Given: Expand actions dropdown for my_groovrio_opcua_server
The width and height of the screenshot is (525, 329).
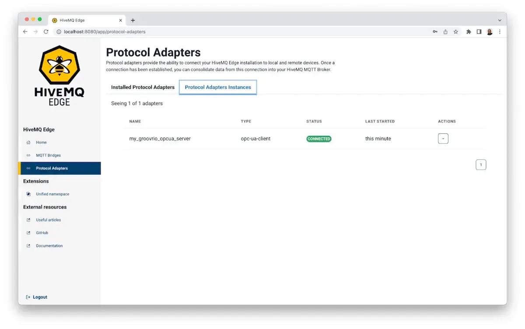Looking at the screenshot, I should coord(443,139).
